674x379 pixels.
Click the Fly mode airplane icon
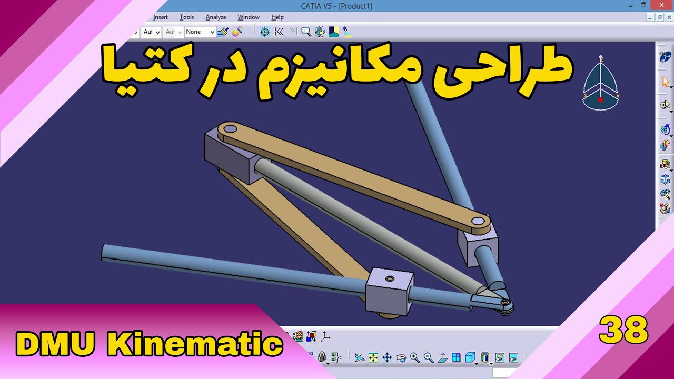tap(360, 358)
